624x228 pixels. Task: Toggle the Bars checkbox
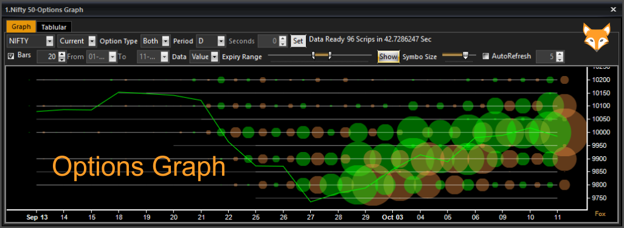11,56
